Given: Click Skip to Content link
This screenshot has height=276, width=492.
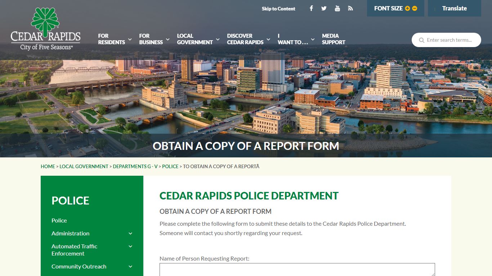Looking at the screenshot, I should [x=278, y=9].
